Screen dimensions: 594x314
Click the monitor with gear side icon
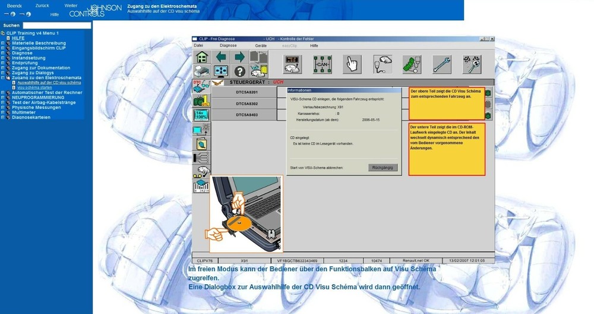click(201, 129)
